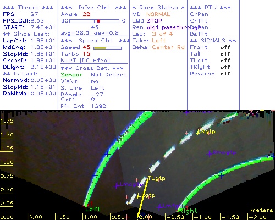Click the yellow speed progress bar
Screen dimensions: 275x220
tap(100, 48)
